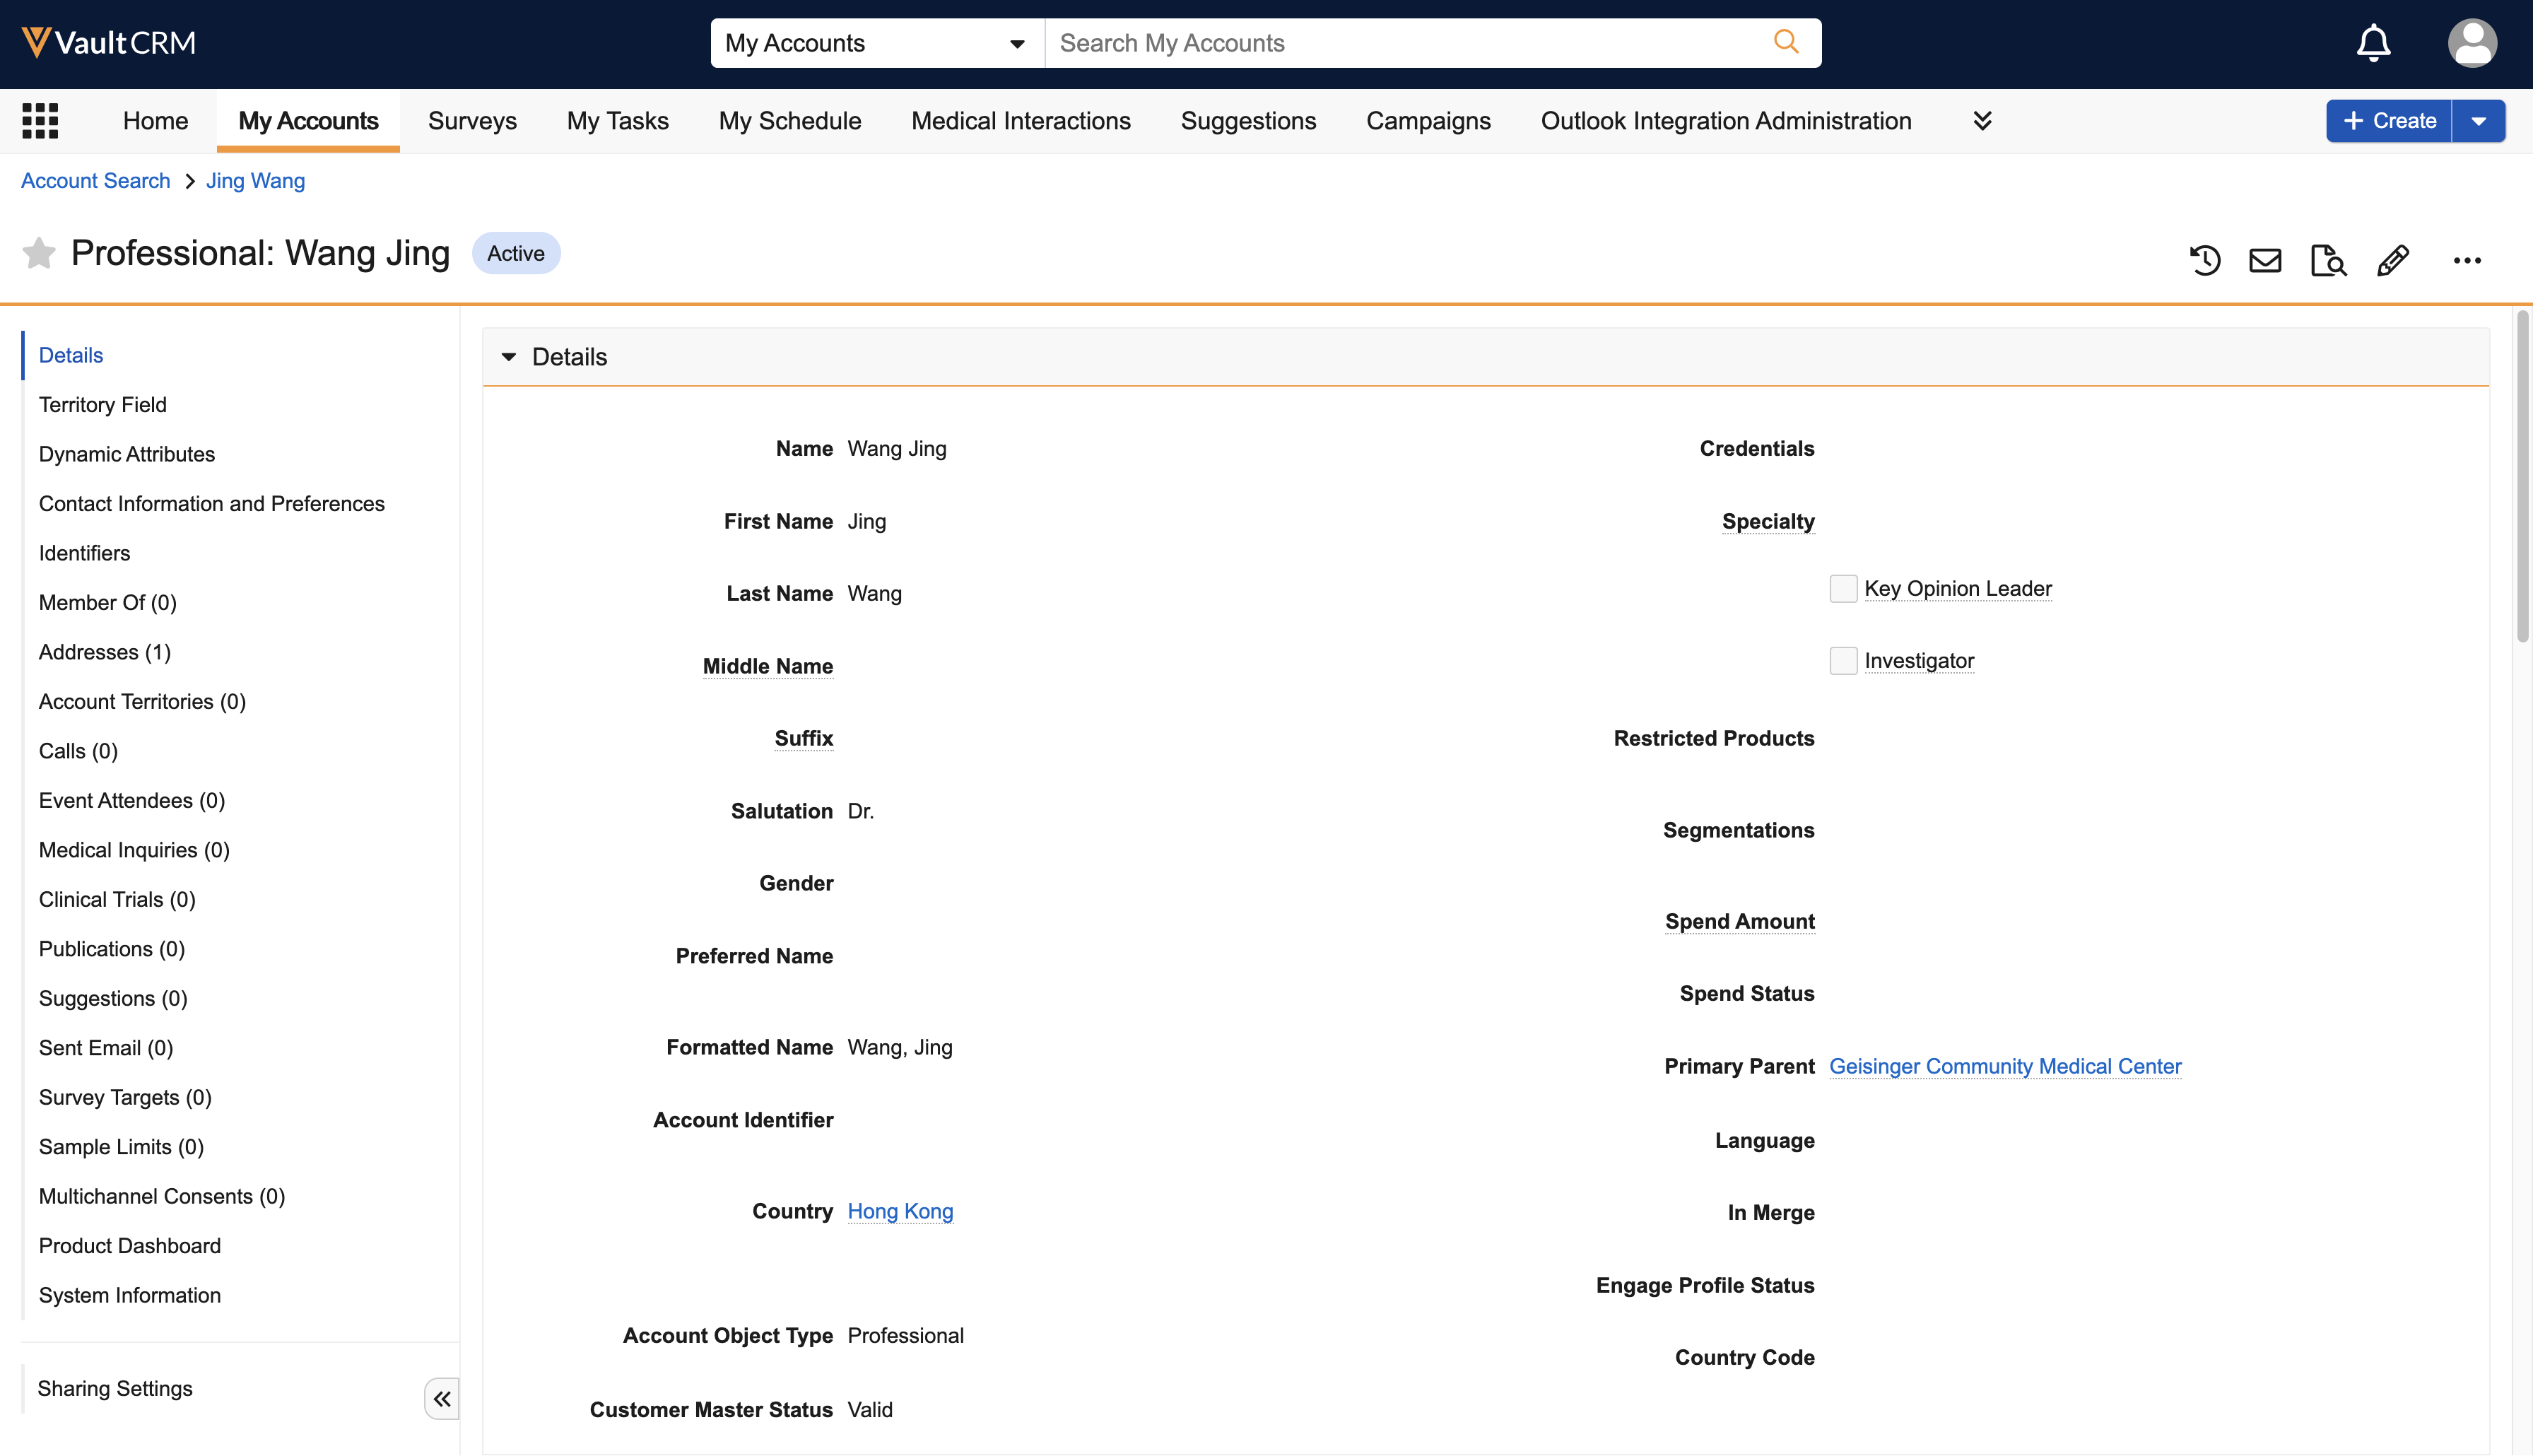2533x1456 pixels.
Task: Click the Search My Accounts field
Action: pos(1399,43)
